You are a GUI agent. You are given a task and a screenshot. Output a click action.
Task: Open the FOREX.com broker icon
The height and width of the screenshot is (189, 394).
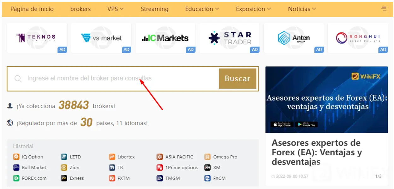(x=16, y=178)
